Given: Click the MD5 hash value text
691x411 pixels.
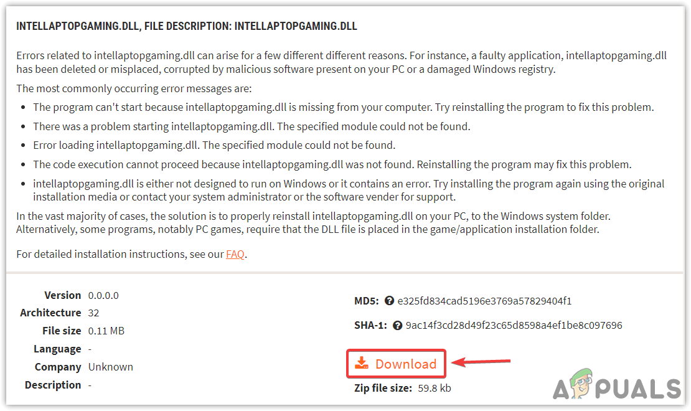Looking at the screenshot, I should pyautogui.click(x=486, y=301).
